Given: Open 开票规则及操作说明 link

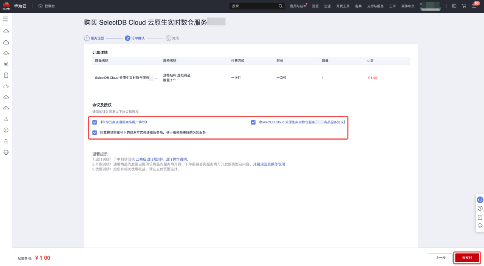Looking at the screenshot, I should coord(269,164).
